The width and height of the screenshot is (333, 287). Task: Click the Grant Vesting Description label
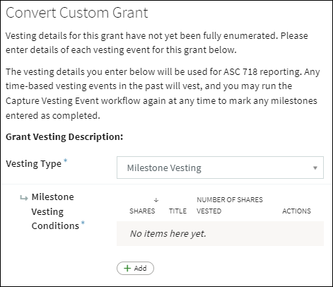click(64, 136)
